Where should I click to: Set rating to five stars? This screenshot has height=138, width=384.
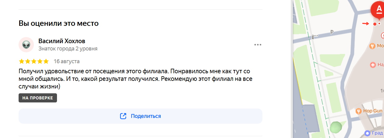tap(46, 61)
